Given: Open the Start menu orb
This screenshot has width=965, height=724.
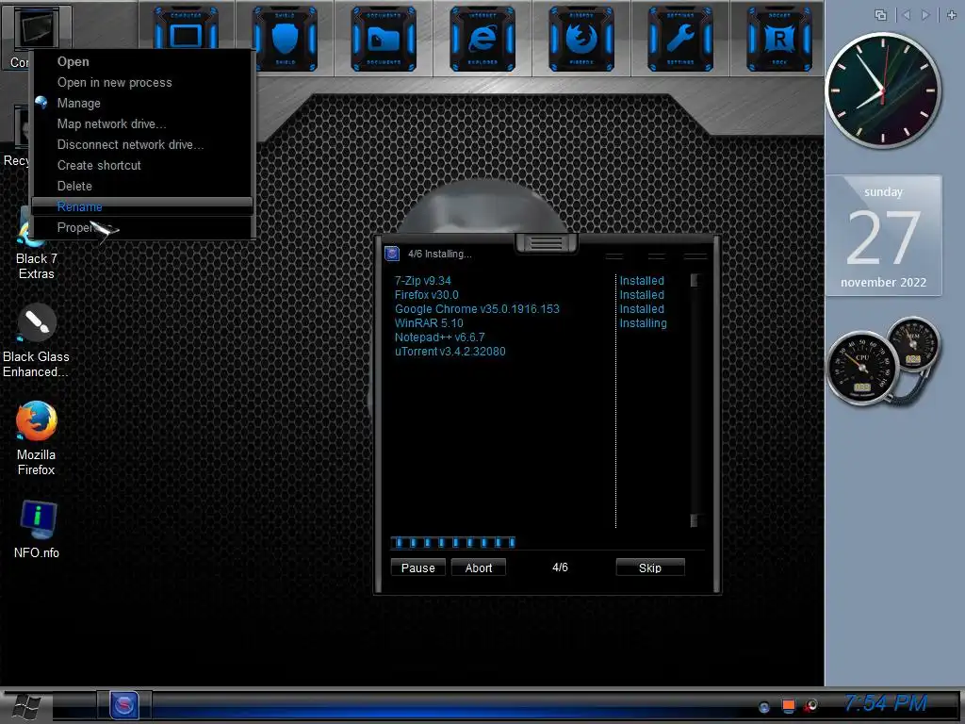Looking at the screenshot, I should (27, 705).
